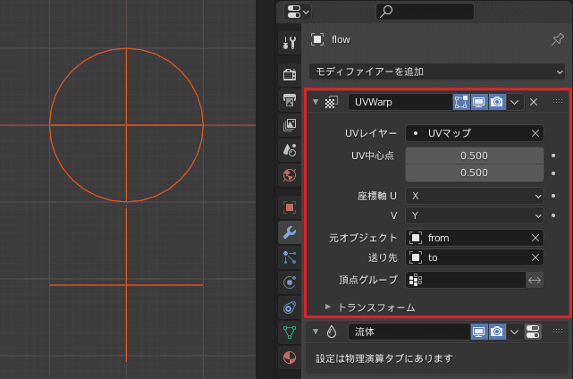Open the 座標軸 U axis dropdown

[475, 197]
